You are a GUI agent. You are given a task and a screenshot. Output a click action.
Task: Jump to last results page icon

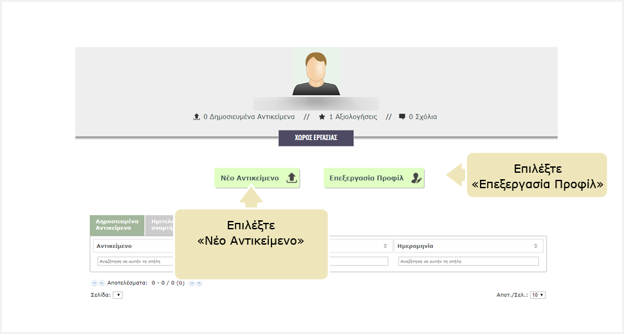[x=199, y=283]
